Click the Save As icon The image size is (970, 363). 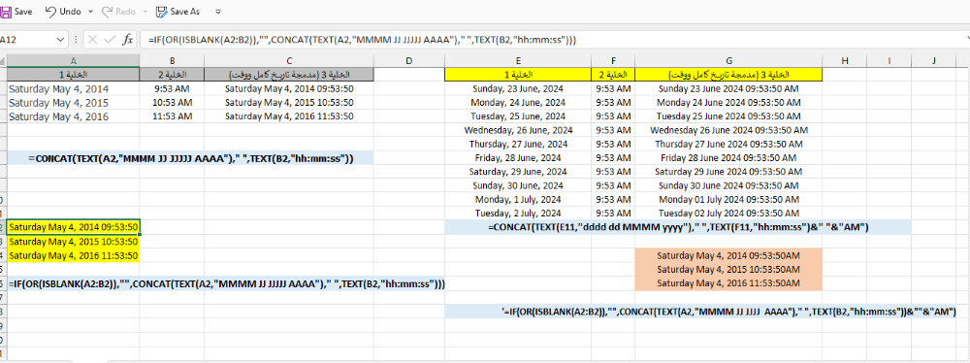pos(161,11)
